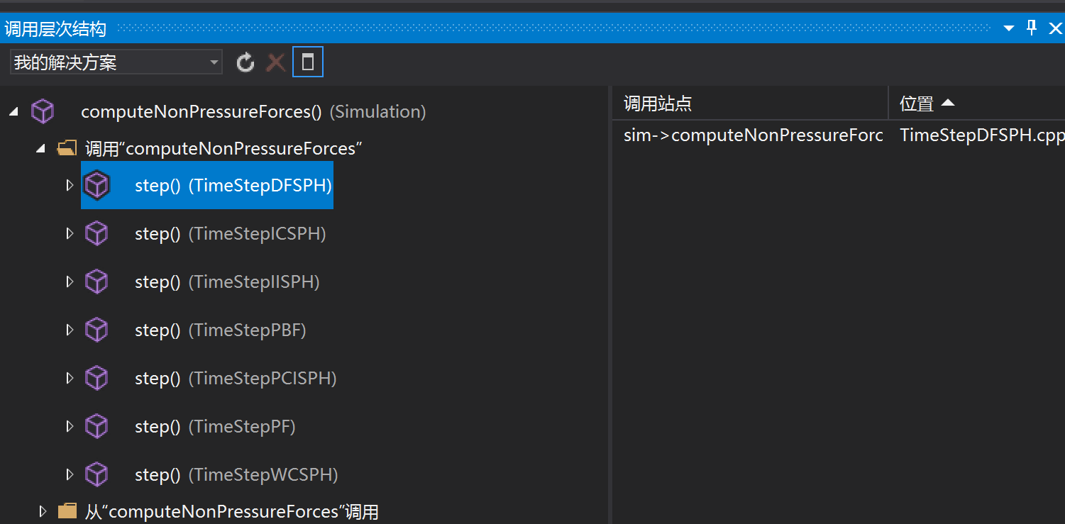The image size is (1065, 524).
Task: Select step() (TimeStepDFSPH) row
Action: (207, 185)
